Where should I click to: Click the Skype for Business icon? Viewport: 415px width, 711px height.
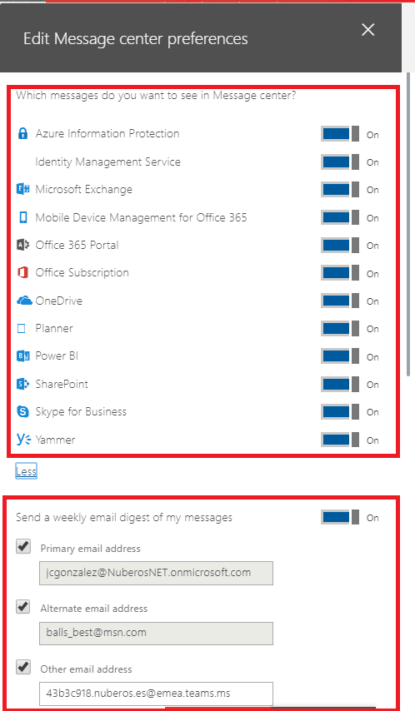22,411
